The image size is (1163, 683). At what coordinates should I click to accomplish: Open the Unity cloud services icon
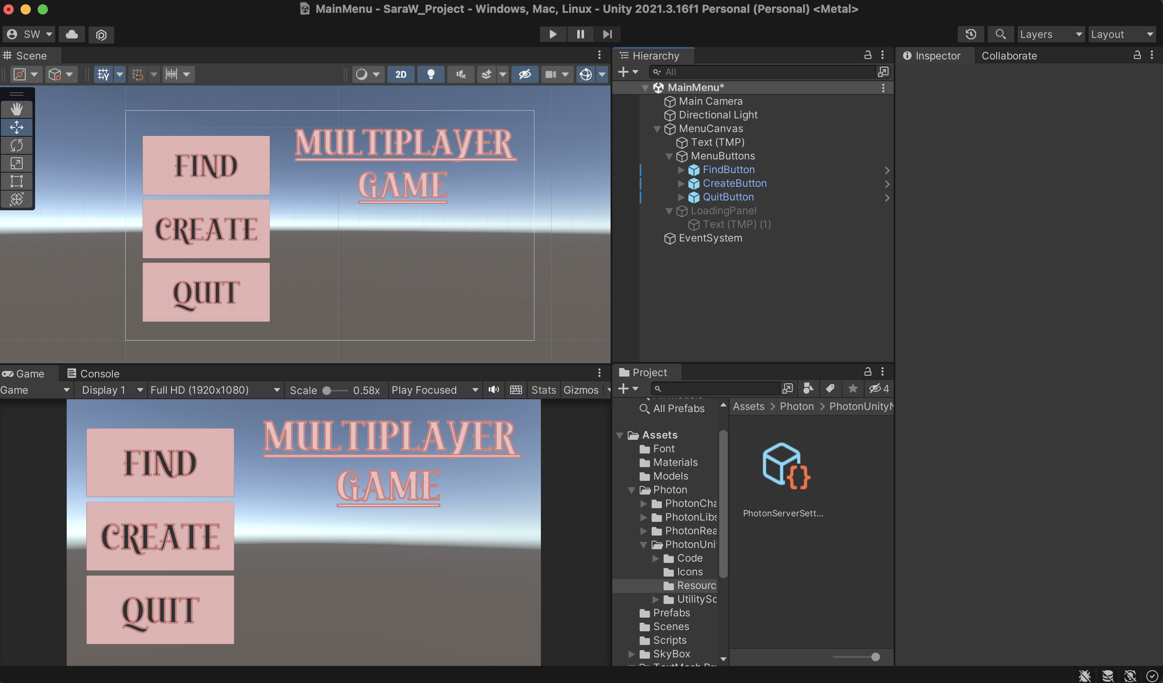(x=72, y=34)
